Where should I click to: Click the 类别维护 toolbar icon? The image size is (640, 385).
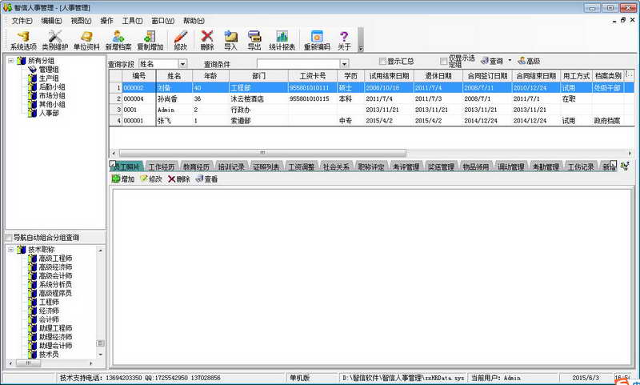pyautogui.click(x=55, y=40)
